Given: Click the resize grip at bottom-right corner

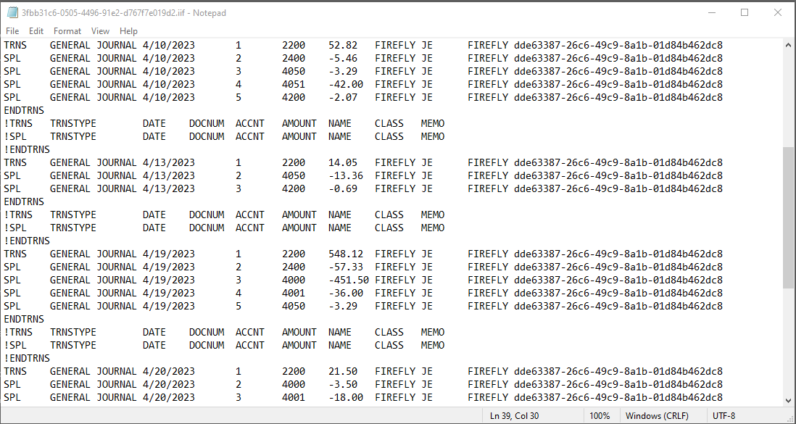Looking at the screenshot, I should (790, 418).
